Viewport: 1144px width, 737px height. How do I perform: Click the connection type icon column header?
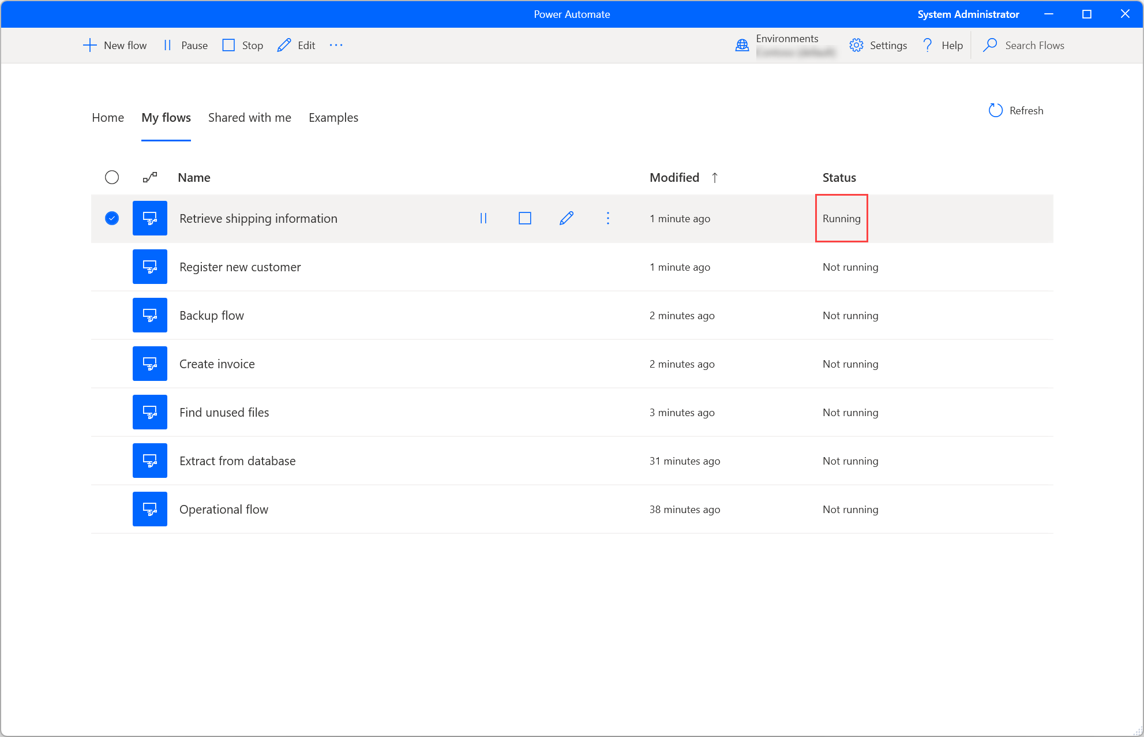tap(149, 177)
